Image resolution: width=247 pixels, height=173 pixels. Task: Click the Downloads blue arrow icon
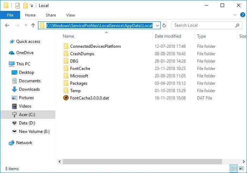[14, 89]
